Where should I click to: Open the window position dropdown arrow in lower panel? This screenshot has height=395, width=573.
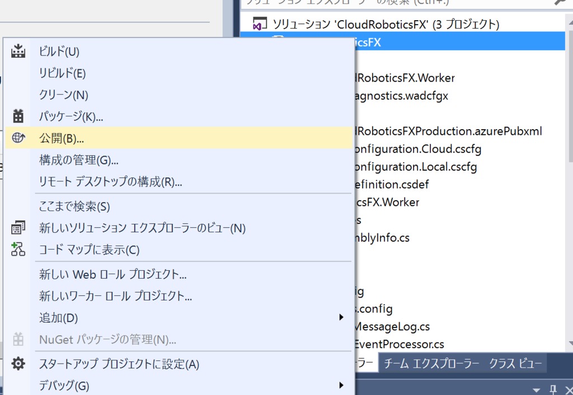tap(537, 390)
